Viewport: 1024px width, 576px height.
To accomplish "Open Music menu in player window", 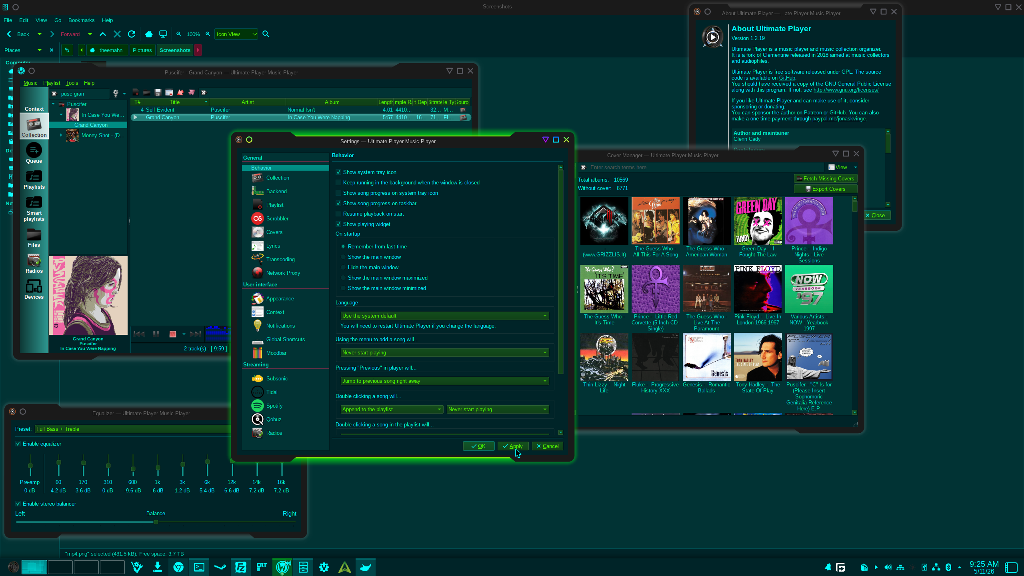I will point(30,83).
